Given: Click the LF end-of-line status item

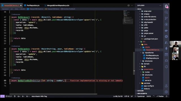Looking at the screenshot, I should 132,96.
